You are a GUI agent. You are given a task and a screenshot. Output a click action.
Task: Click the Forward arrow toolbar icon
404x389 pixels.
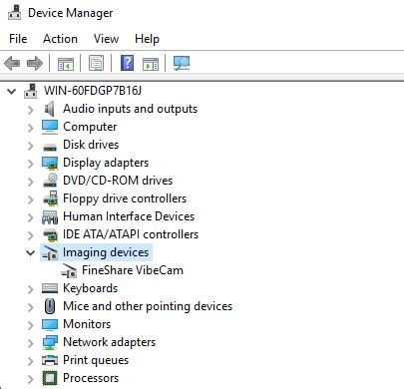[35, 63]
